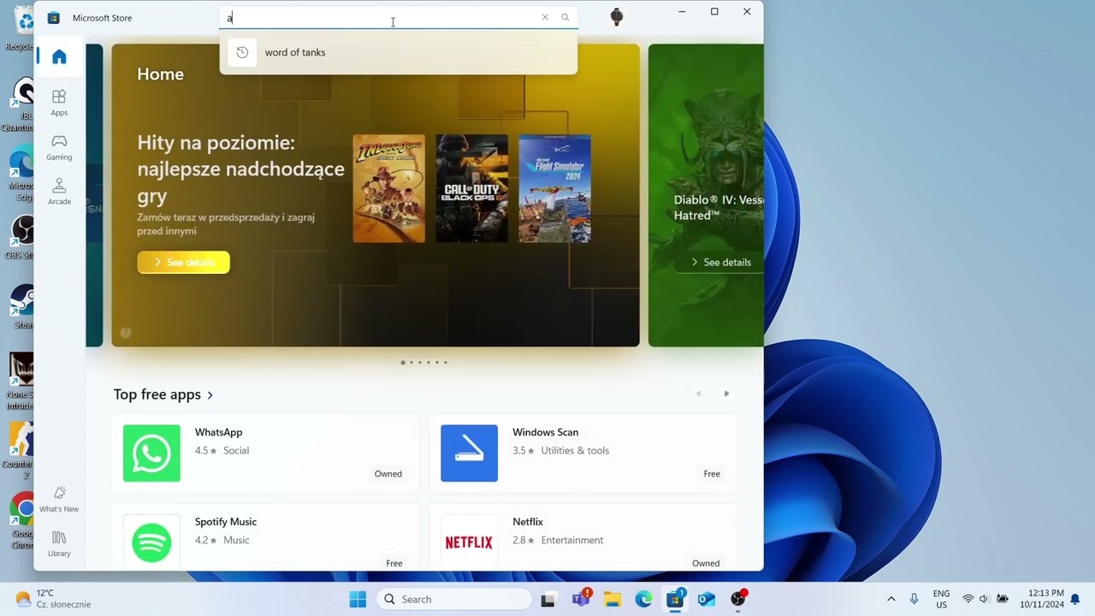
Task: Click the Owned label on WhatsApp
Action: click(388, 474)
